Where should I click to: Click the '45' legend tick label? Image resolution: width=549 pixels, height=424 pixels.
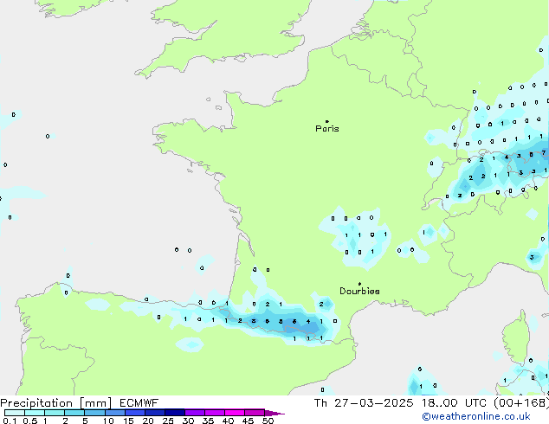pyautogui.click(x=248, y=421)
